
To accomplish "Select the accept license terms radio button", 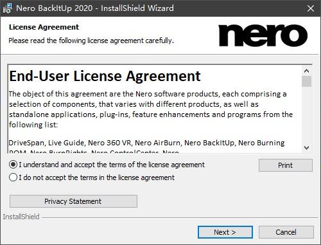I will click(x=13, y=165).
